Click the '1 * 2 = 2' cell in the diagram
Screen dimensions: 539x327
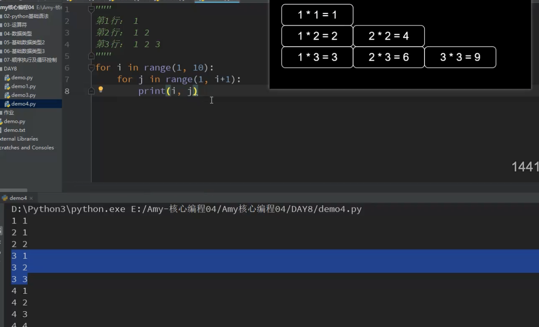pos(317,36)
